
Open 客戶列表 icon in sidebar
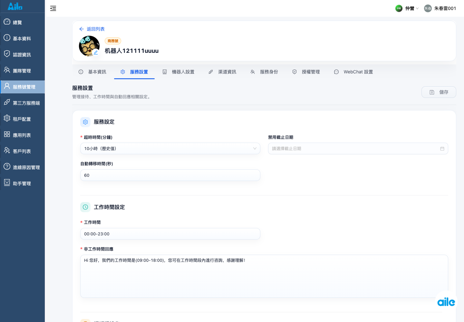[7, 150]
